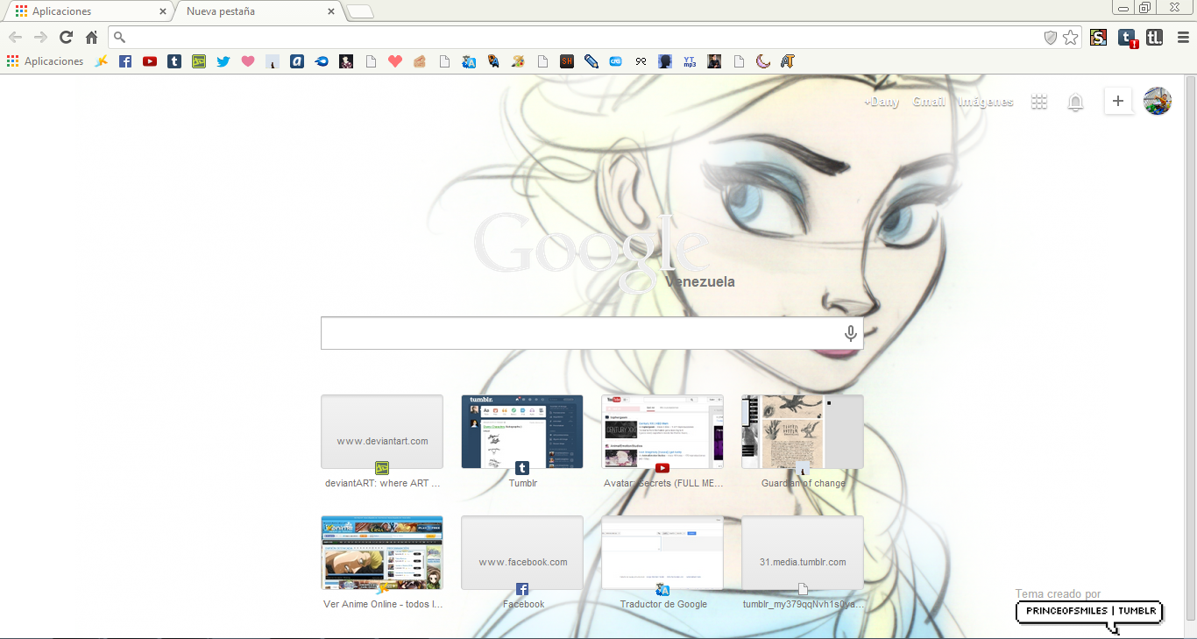1197x639 pixels.
Task: Open the blue italic 'a' bookmark
Action: click(x=297, y=61)
